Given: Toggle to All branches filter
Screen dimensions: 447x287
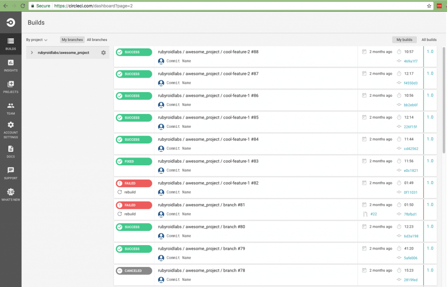Looking at the screenshot, I should pyautogui.click(x=97, y=40).
